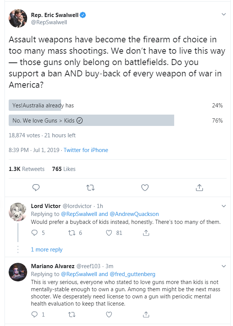Screen dimensions: 233x326
Task: Like Eric Swalwell's main tweet
Action: 145,188
